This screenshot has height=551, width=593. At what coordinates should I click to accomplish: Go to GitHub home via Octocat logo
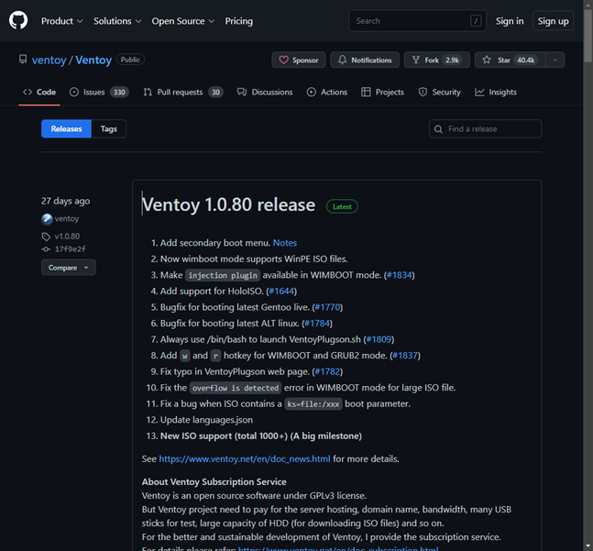pos(18,20)
